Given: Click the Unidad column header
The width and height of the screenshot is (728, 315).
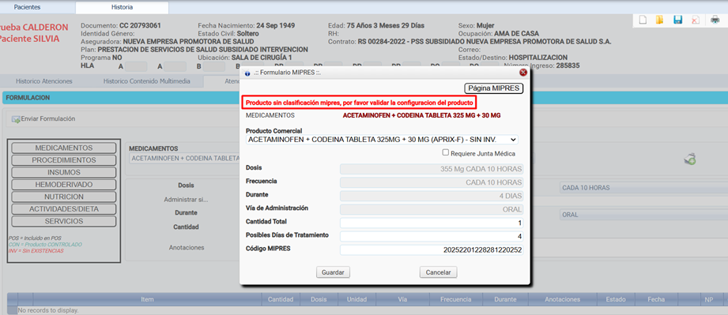Looking at the screenshot, I should pos(356,300).
